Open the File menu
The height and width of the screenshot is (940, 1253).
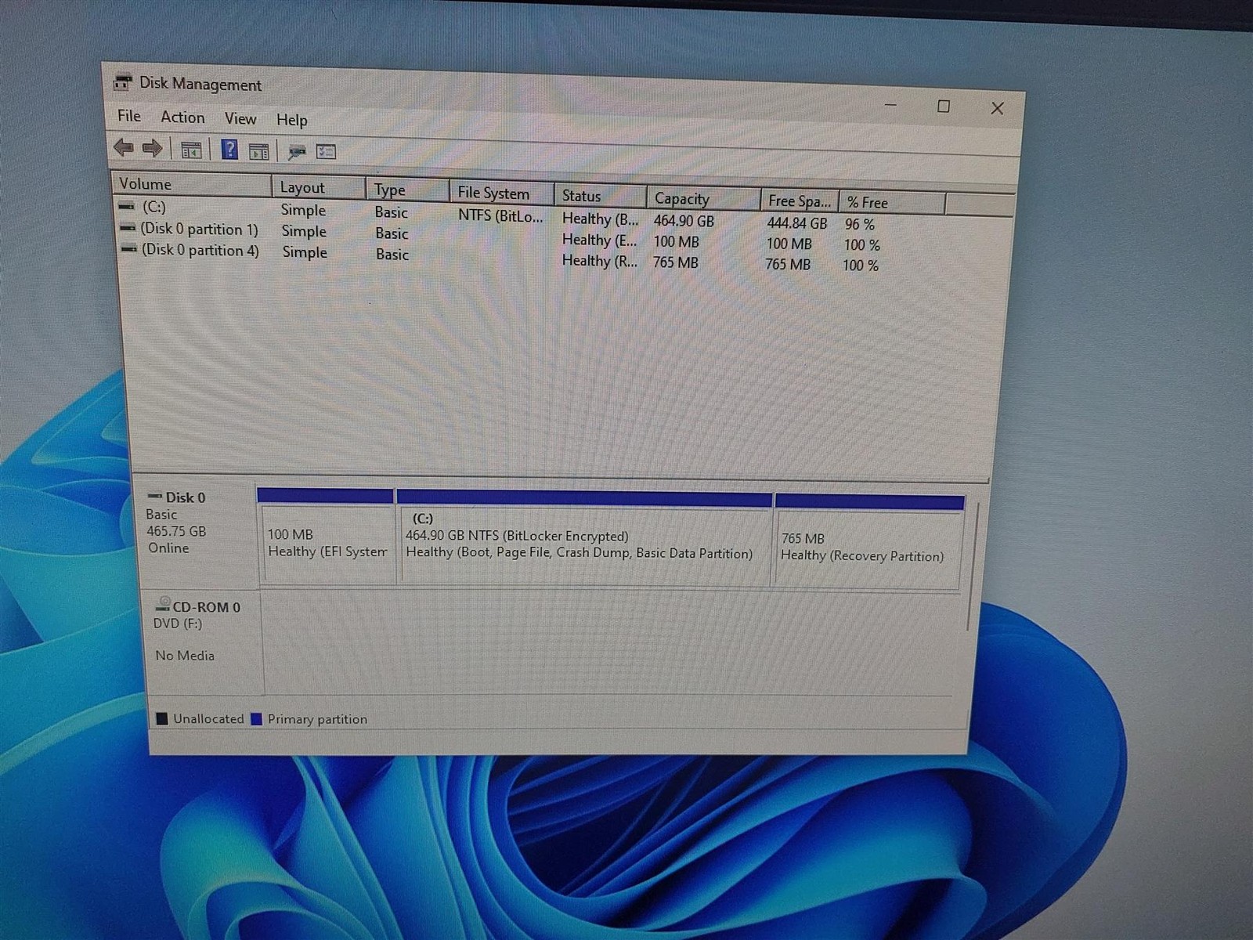[129, 116]
